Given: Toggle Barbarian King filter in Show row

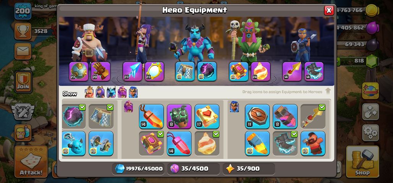Looking at the screenshot, I should 89,92.
